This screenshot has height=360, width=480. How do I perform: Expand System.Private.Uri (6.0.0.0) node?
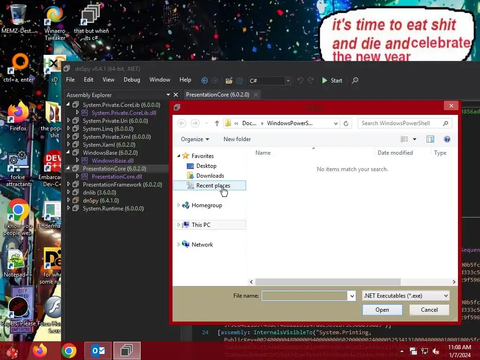pos(68,120)
